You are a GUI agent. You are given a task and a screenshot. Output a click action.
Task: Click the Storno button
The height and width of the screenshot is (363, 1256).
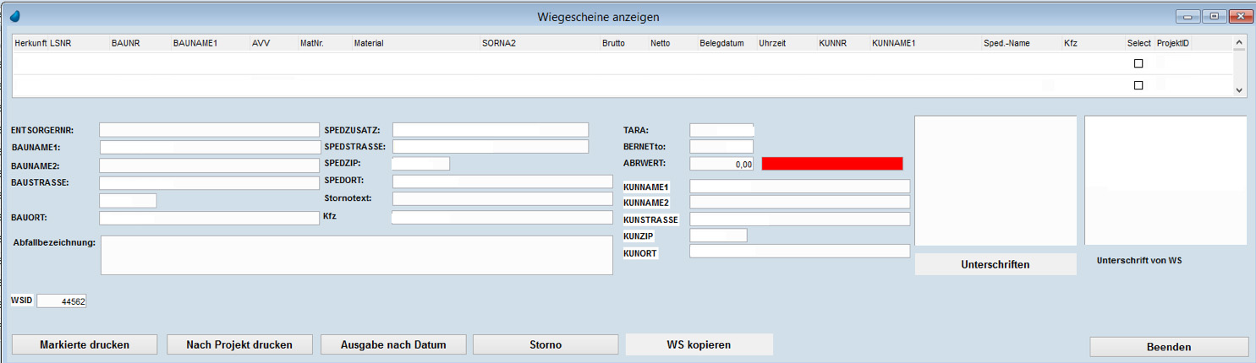tap(545, 344)
